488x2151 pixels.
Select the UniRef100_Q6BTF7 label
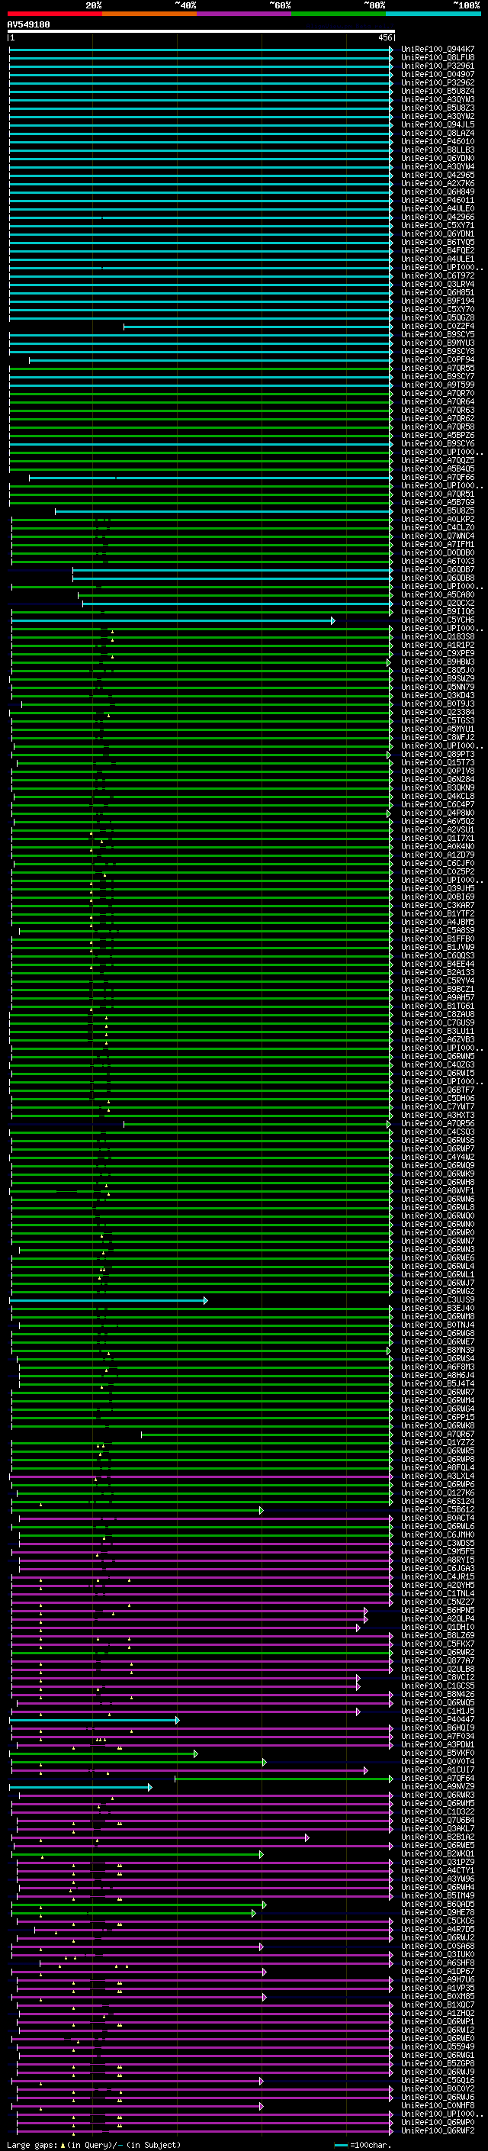pyautogui.click(x=438, y=1090)
